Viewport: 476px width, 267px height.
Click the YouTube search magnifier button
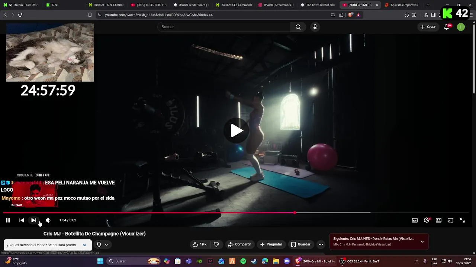pyautogui.click(x=298, y=27)
